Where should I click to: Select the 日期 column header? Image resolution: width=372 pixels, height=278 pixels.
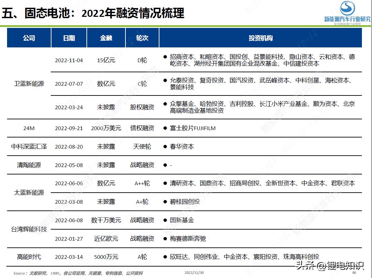(69, 38)
